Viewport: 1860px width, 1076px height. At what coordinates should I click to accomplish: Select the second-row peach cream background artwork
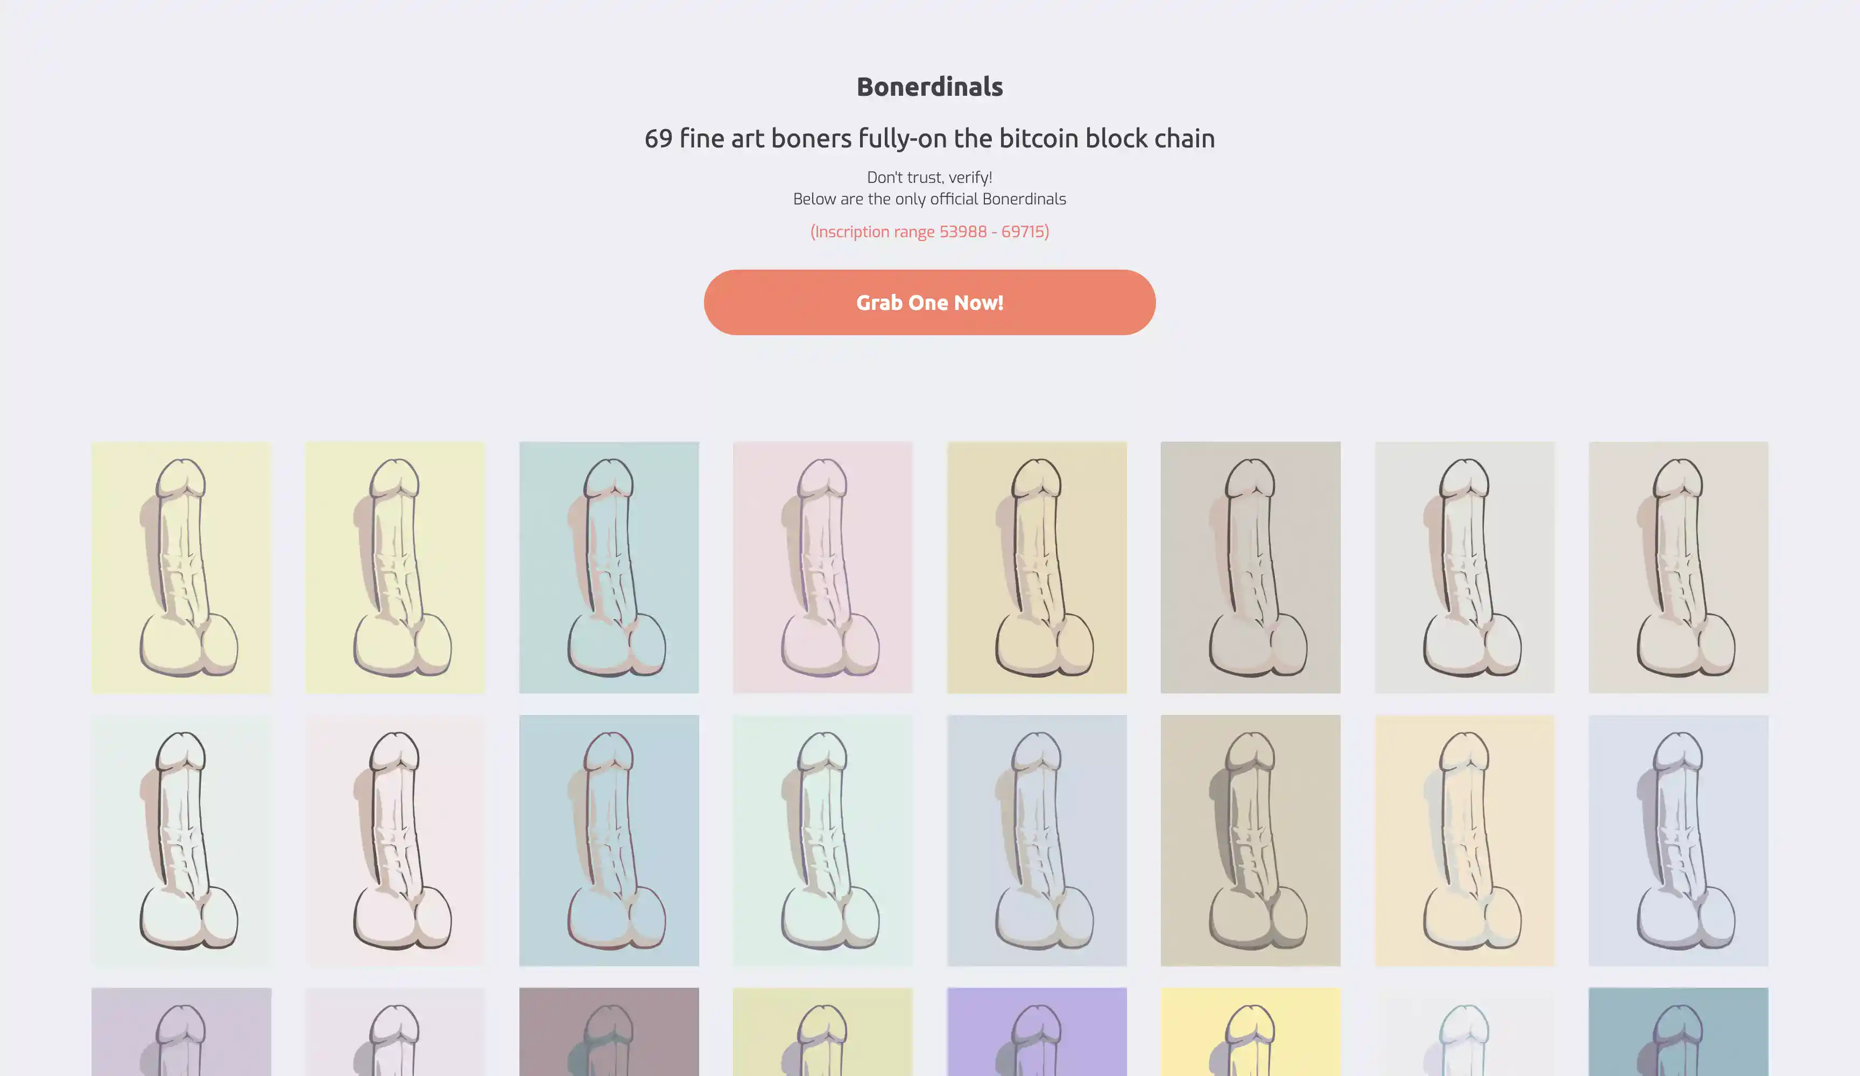point(1464,840)
